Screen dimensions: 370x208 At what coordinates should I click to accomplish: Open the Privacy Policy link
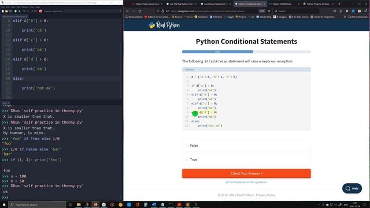click(x=265, y=195)
